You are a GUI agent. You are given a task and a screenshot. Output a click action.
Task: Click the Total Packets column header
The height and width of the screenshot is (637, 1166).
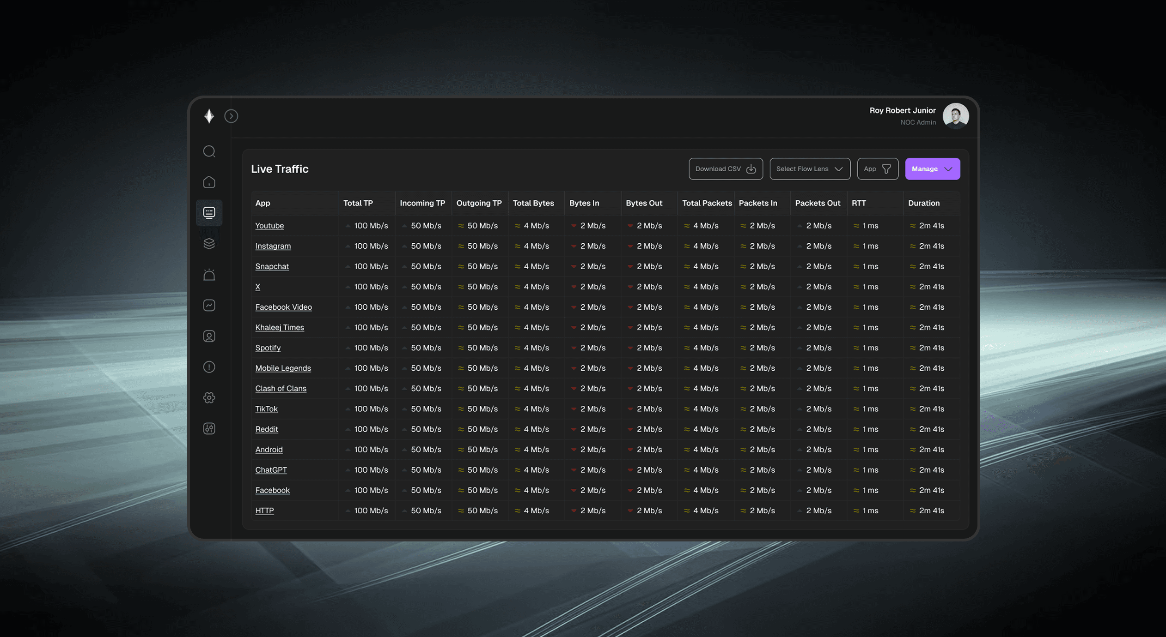[x=707, y=203]
